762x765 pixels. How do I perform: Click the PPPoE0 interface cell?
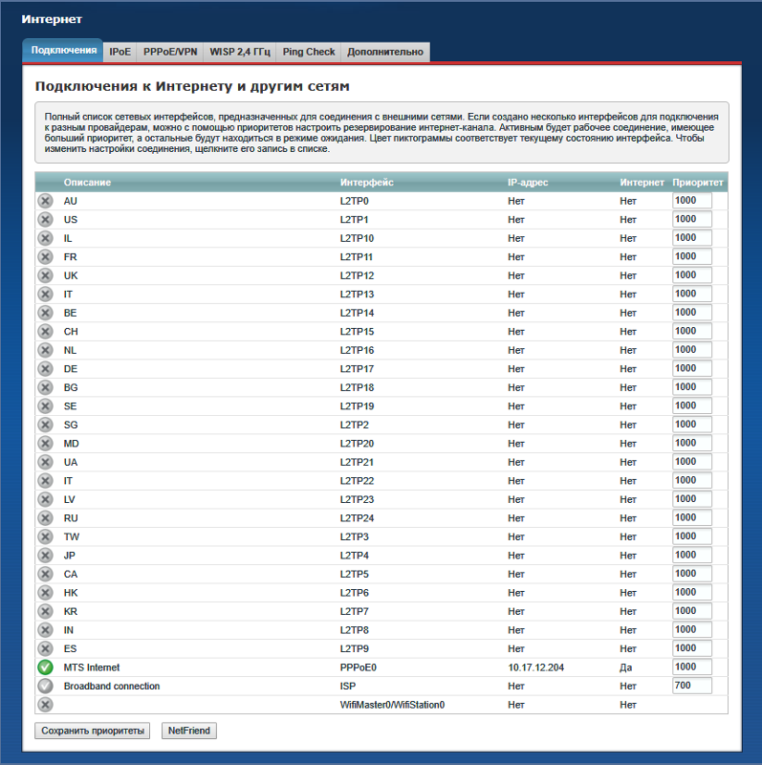pyautogui.click(x=359, y=667)
